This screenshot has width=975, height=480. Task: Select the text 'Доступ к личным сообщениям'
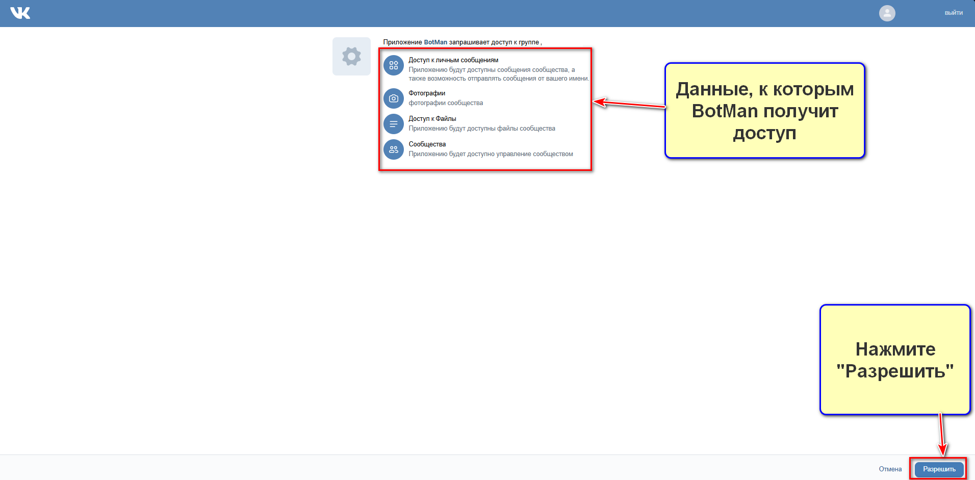[x=453, y=60]
